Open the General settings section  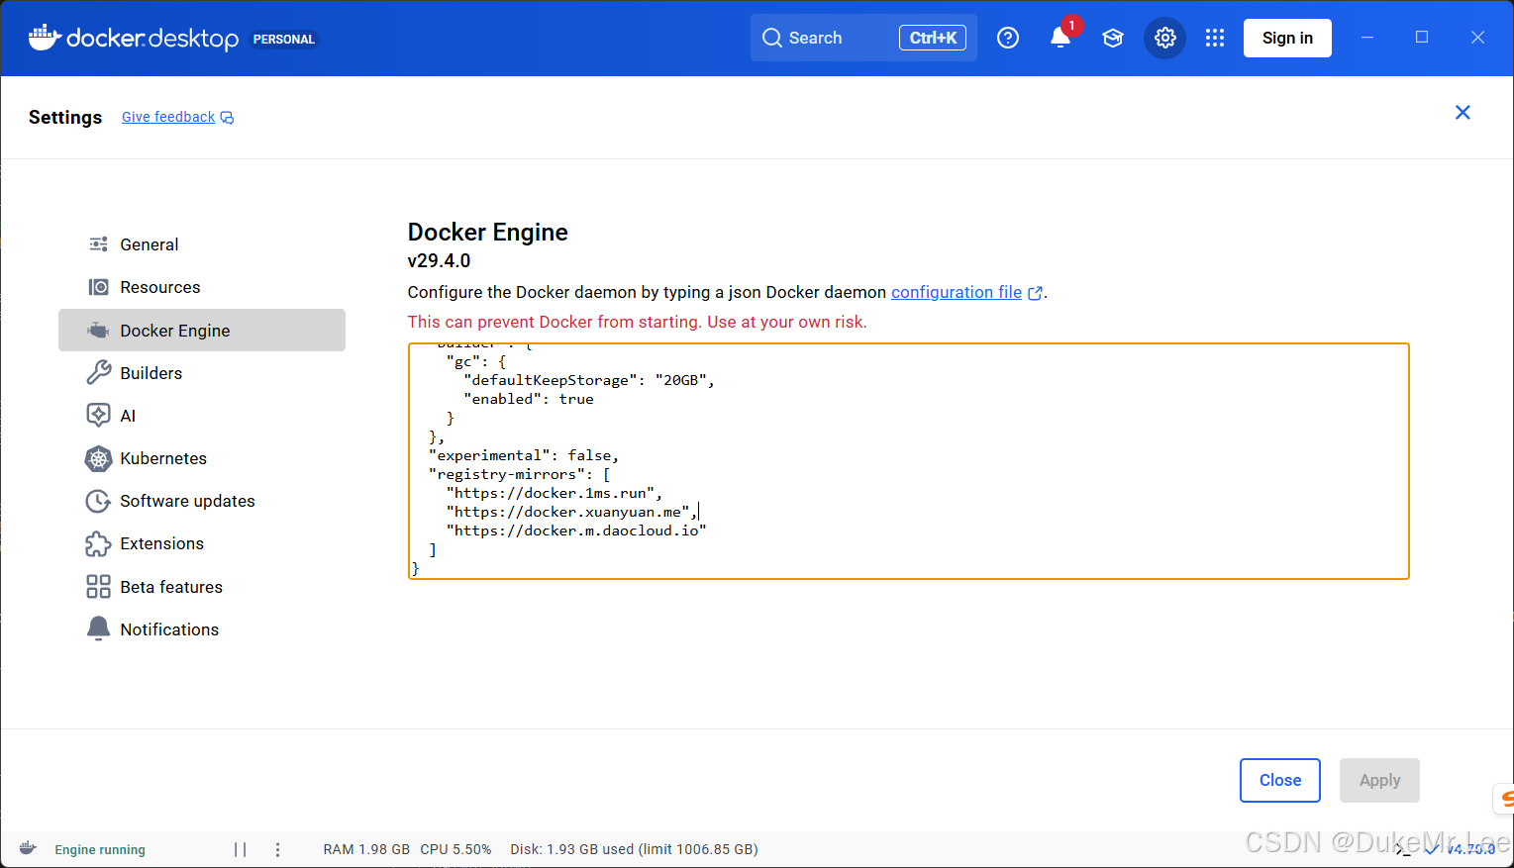tap(202, 244)
